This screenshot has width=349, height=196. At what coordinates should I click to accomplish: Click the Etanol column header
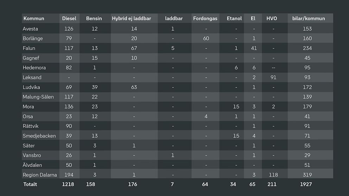[x=234, y=19]
